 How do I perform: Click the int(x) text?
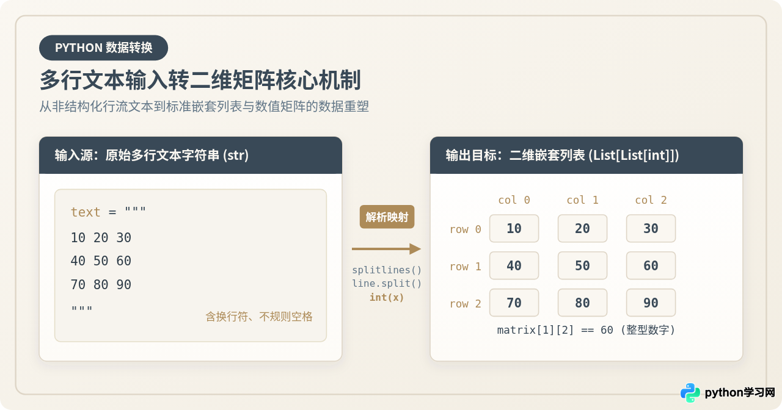[x=387, y=298]
